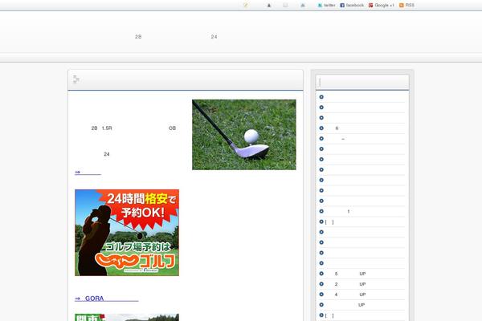Viewport: 482px width, 321px height.
Task: Open the 'Google +1' link
Action: pyautogui.click(x=384, y=6)
